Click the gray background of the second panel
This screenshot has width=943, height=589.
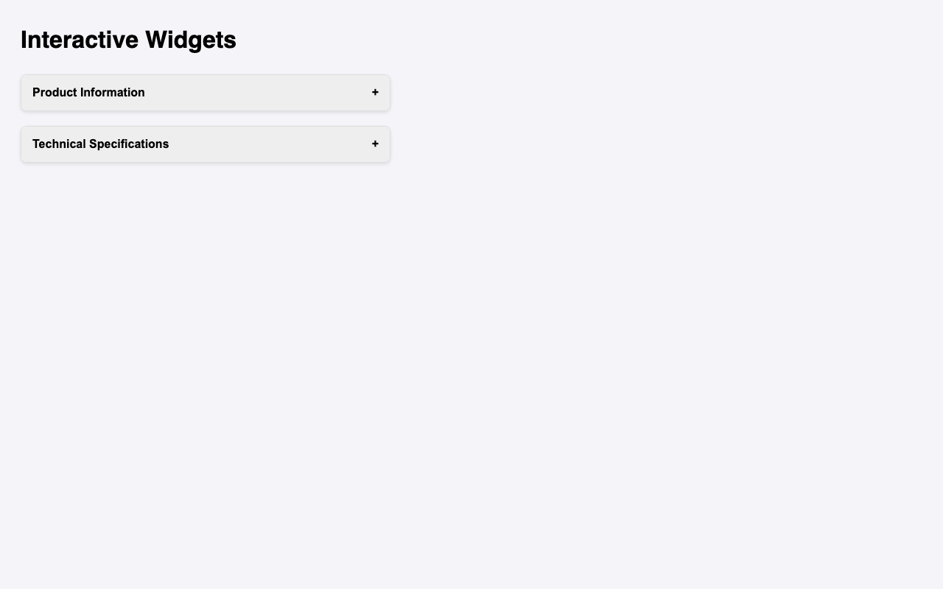(x=258, y=144)
